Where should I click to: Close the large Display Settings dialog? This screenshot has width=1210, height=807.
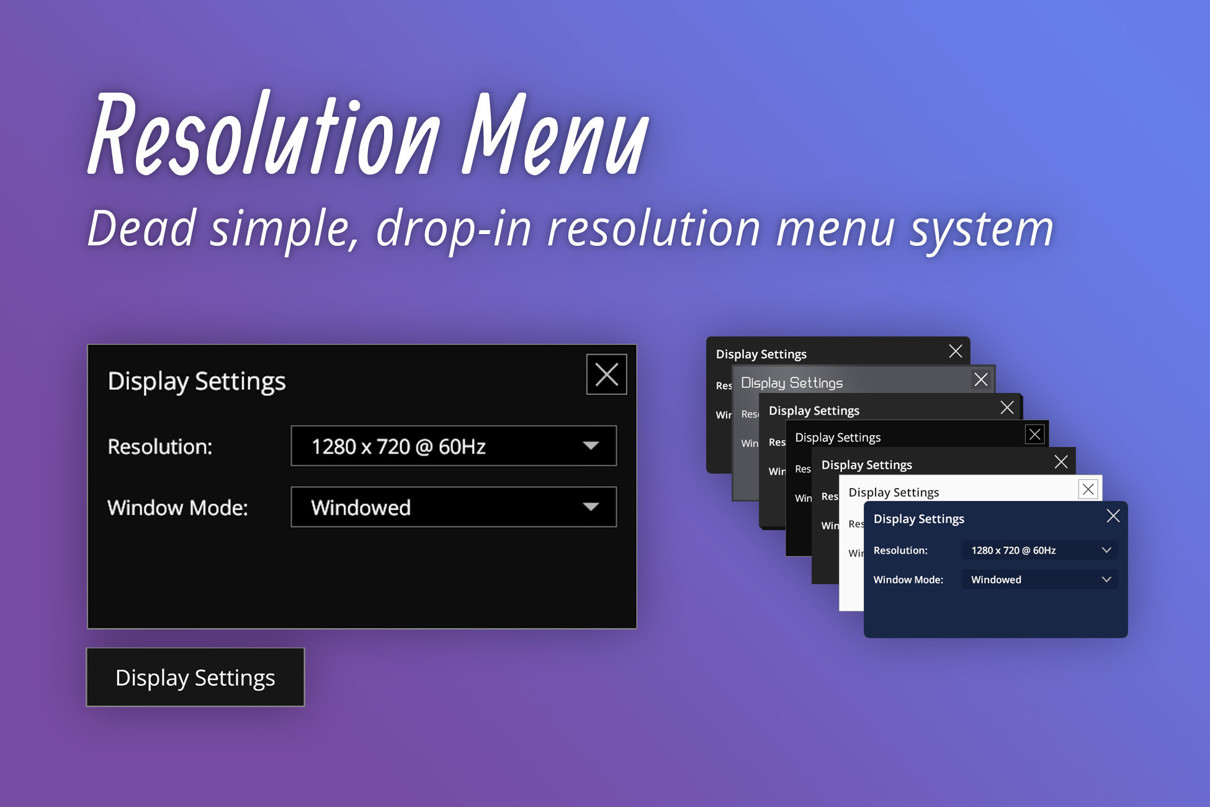(606, 373)
